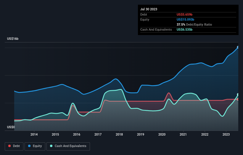Viewport: 243px width, 155px height.
Task: Click the US$0 y-axis label
Action: pyautogui.click(x=11, y=127)
